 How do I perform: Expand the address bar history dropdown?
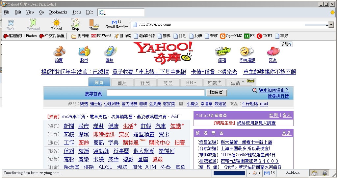331,24
